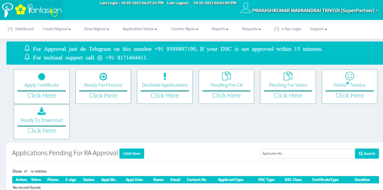Image resolution: width=383 pixels, height=190 pixels.
Task: Click the Pending For CA documents icon
Action: [226, 76]
